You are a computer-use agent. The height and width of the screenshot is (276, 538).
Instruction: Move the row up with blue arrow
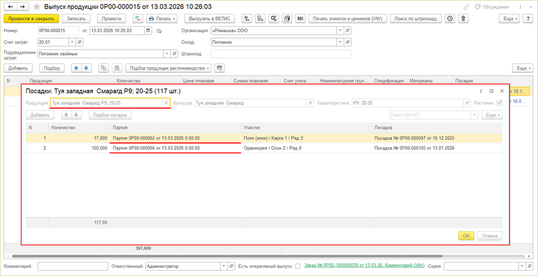77,68
